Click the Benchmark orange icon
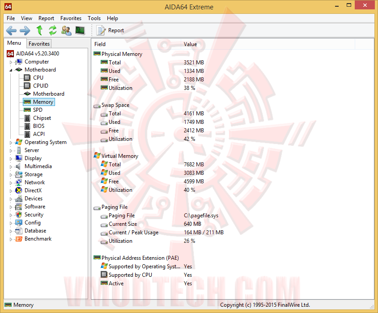The width and height of the screenshot is (378, 313). (19, 239)
